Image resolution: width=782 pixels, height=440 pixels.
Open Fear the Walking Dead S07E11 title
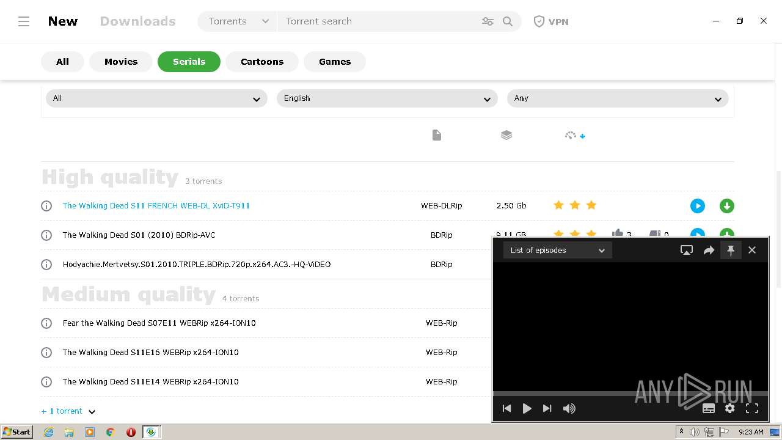tap(159, 323)
